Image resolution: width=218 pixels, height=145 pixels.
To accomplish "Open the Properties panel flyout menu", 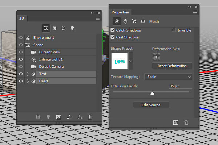I will coord(195,12).
